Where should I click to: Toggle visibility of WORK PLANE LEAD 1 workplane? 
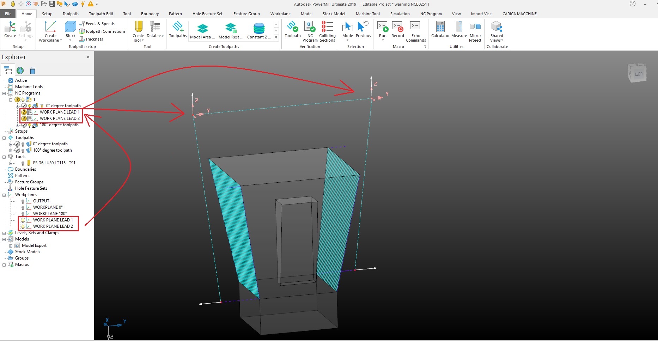point(24,220)
